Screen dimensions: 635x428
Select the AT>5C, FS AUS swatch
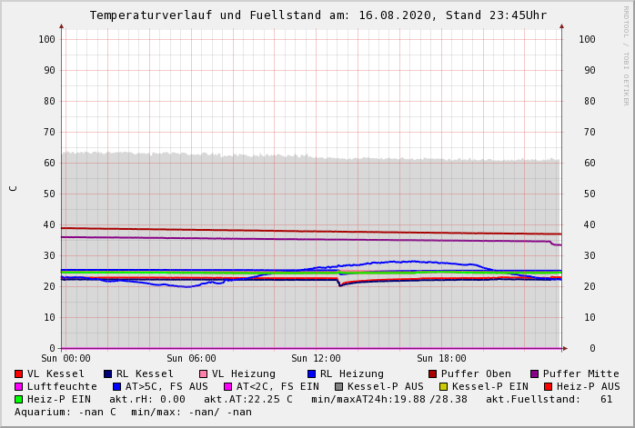click(x=116, y=387)
